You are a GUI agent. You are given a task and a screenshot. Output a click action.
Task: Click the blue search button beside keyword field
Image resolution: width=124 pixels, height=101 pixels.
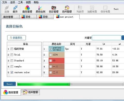coord(123,38)
